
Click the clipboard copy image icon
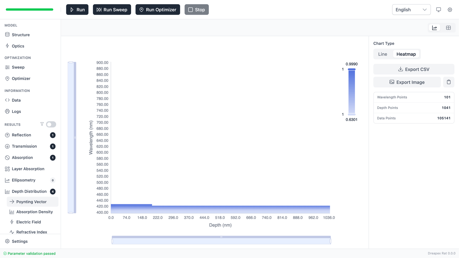[x=449, y=82]
